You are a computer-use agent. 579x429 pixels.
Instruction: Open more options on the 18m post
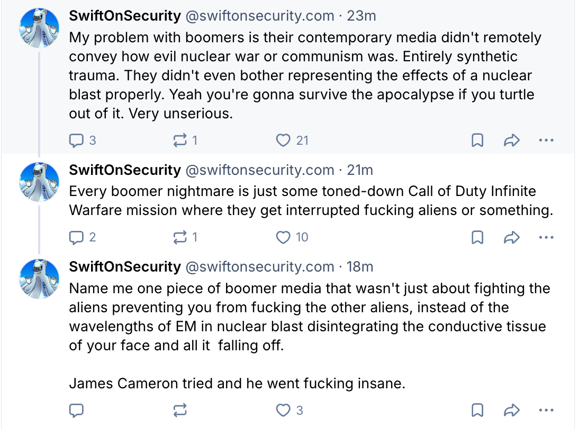546,410
